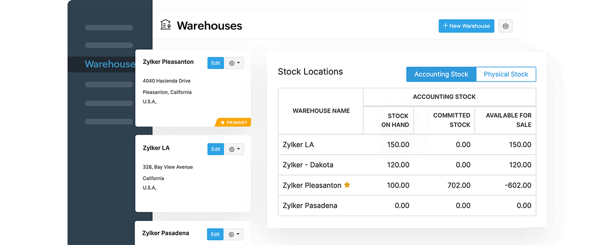Click the Zylker Pasadena row in Stock Locations
This screenshot has width=594, height=245.
click(x=407, y=205)
